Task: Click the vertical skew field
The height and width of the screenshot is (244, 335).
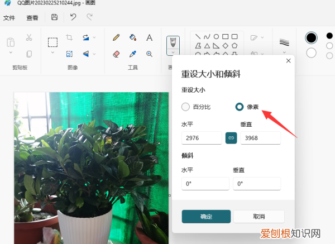Action: [257, 184]
